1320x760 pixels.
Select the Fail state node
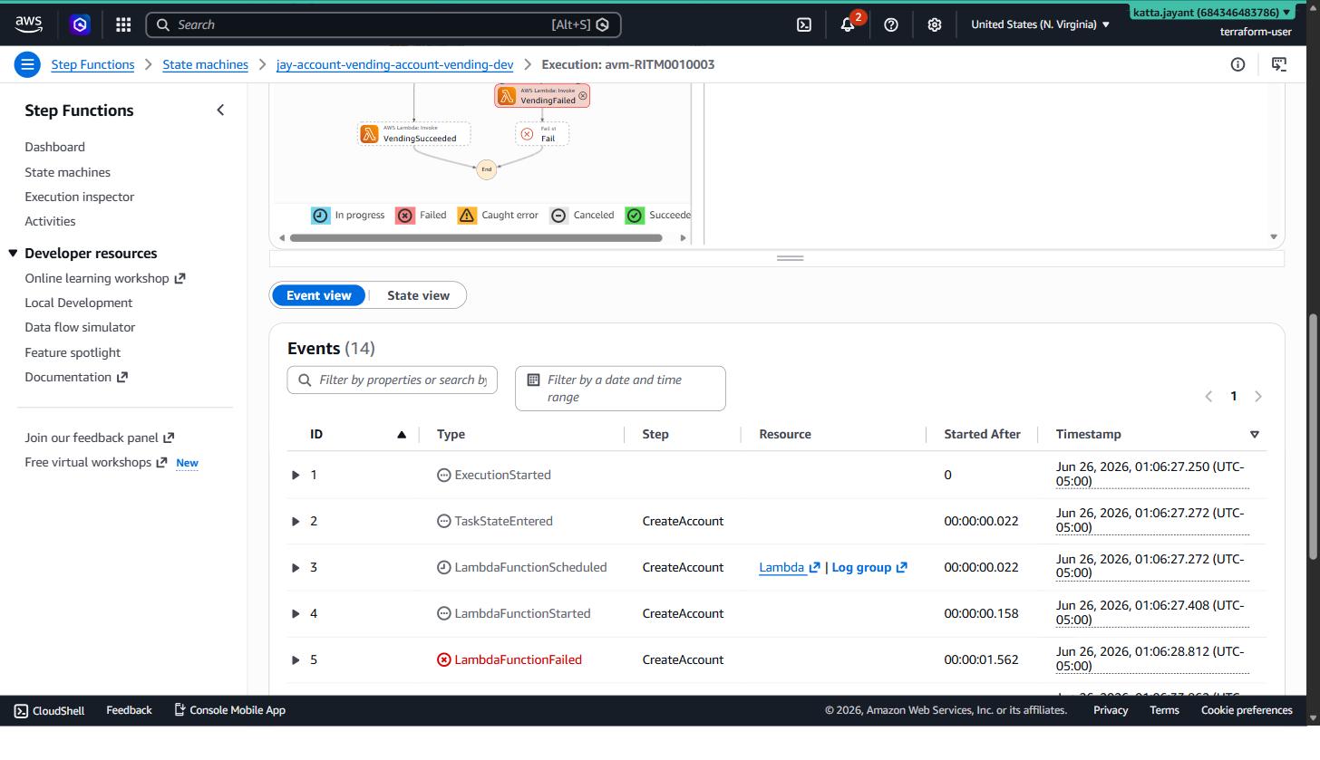(x=542, y=134)
